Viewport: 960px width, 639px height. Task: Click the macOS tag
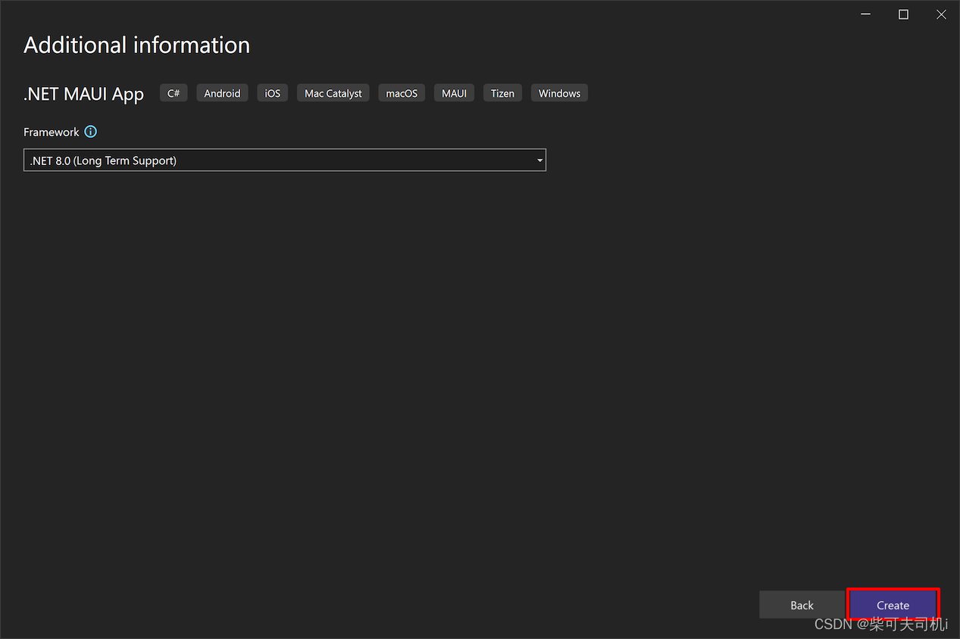pos(402,93)
